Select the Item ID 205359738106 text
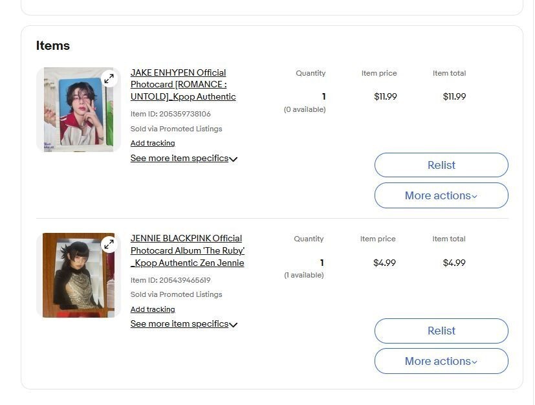 [x=170, y=114]
